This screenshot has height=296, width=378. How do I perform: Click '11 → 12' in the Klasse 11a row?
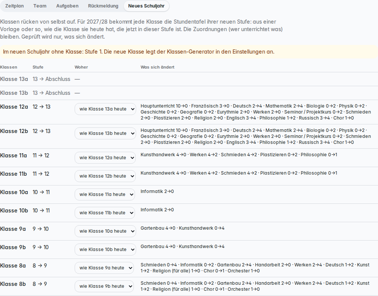click(41, 155)
